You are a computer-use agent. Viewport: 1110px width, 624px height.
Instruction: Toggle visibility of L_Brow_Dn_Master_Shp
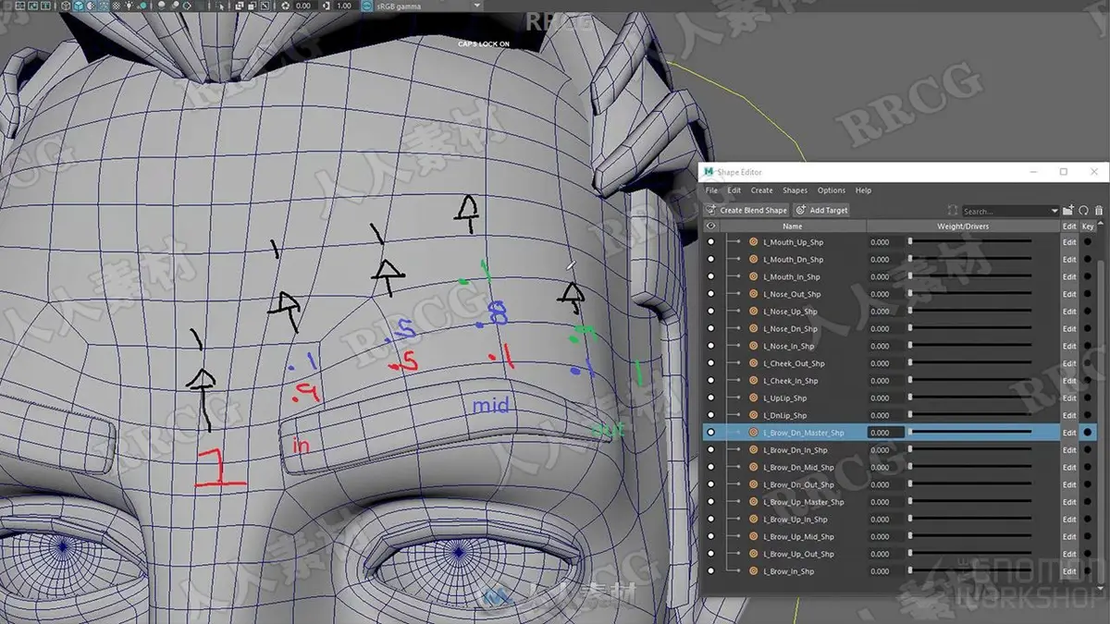point(711,433)
